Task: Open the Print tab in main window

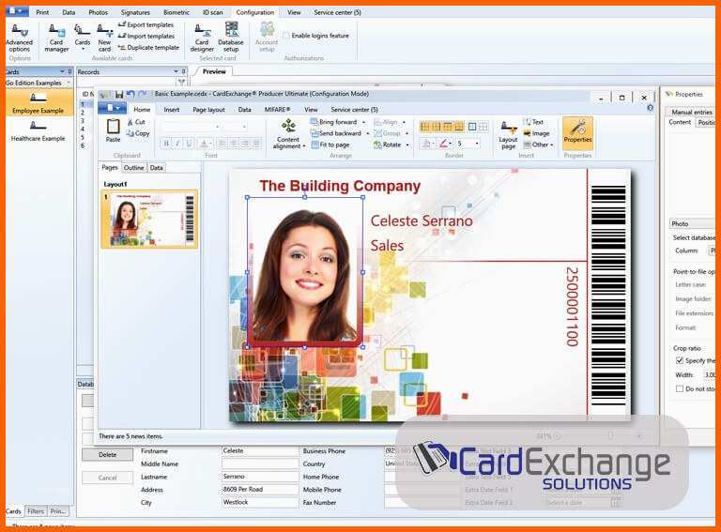Action: click(x=42, y=12)
